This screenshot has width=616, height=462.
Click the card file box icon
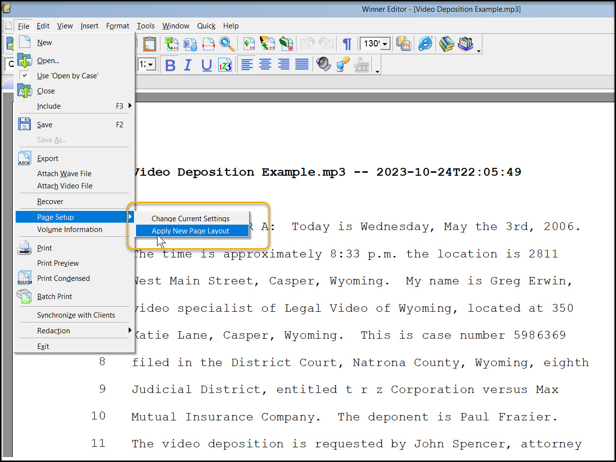pyautogui.click(x=465, y=44)
